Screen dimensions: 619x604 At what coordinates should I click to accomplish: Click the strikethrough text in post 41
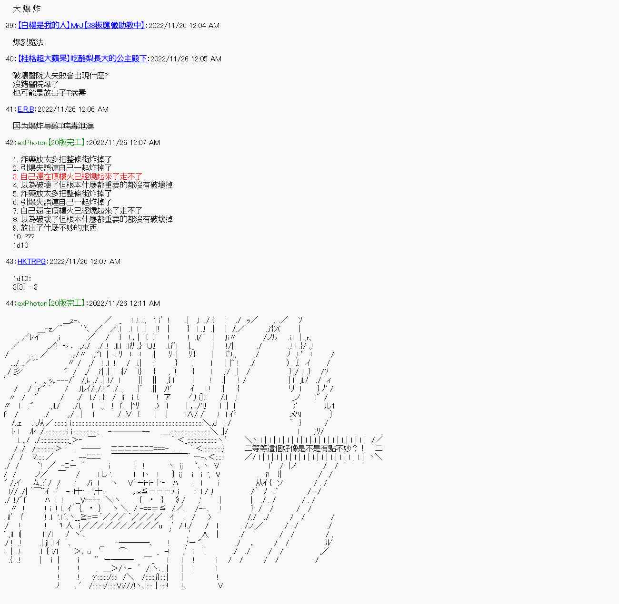[x=53, y=126]
